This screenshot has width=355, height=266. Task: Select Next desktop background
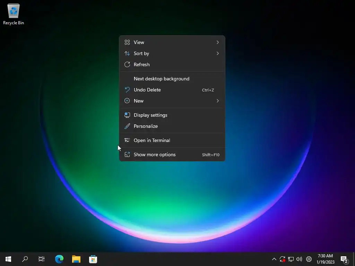(x=172, y=79)
